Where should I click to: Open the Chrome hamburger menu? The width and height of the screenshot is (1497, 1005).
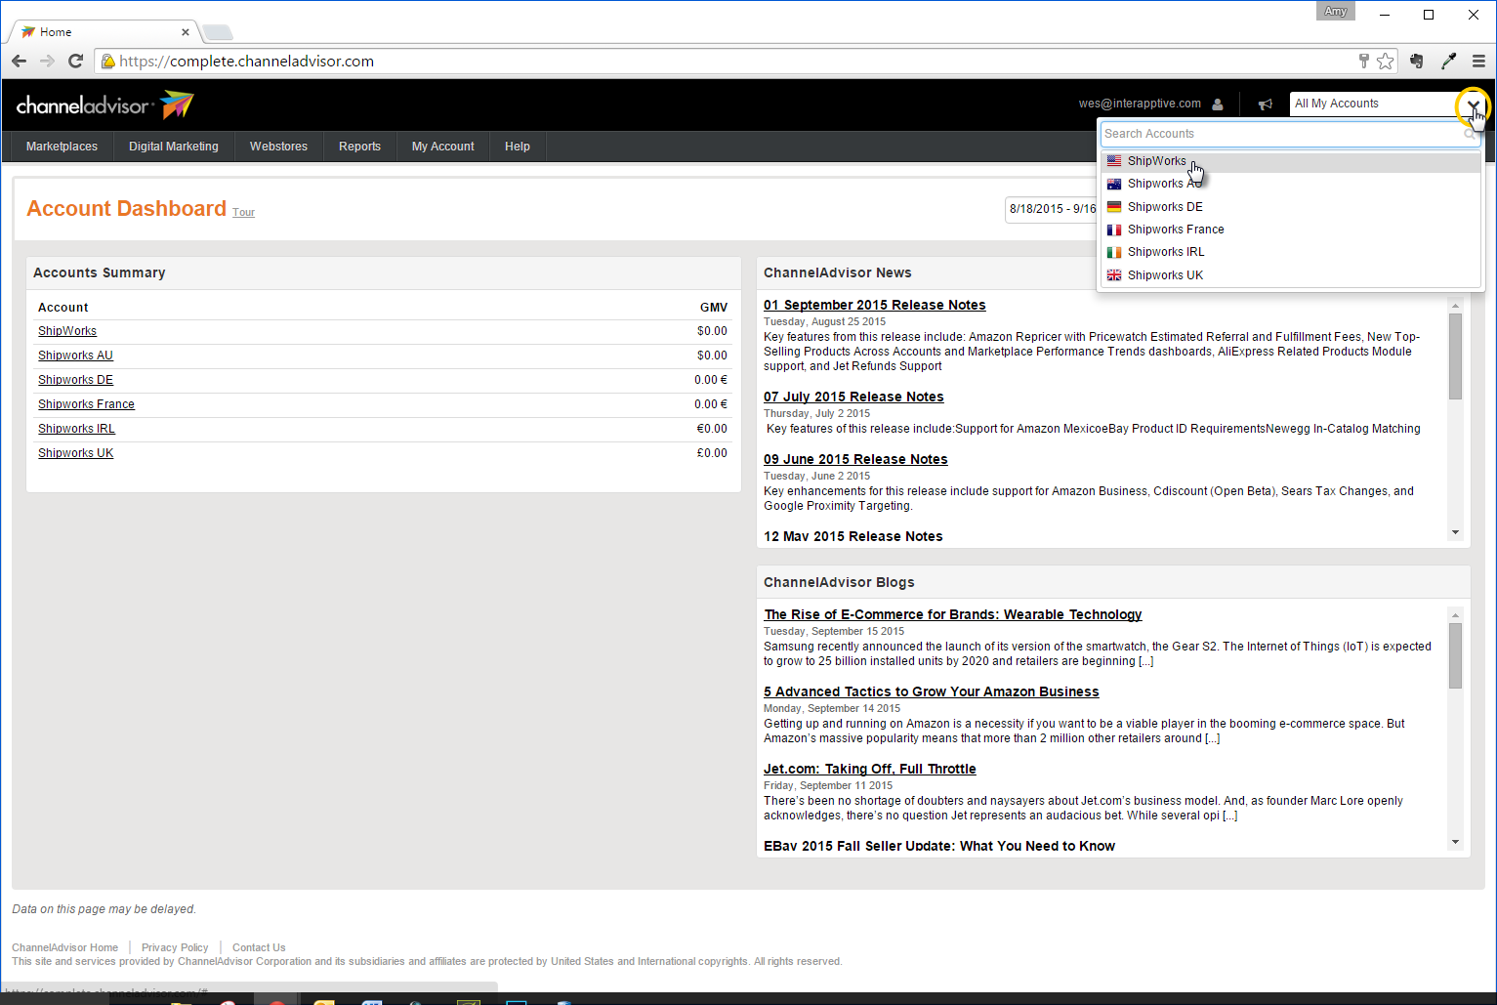(x=1478, y=62)
